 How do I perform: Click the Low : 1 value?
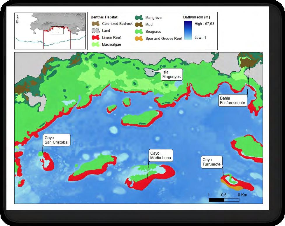[x=200, y=38]
